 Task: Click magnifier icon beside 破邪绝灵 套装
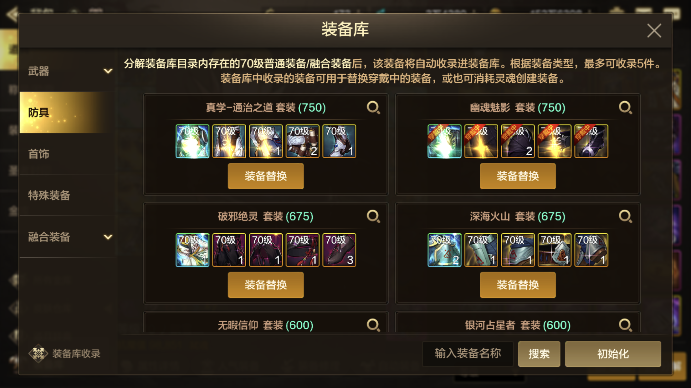[373, 216]
